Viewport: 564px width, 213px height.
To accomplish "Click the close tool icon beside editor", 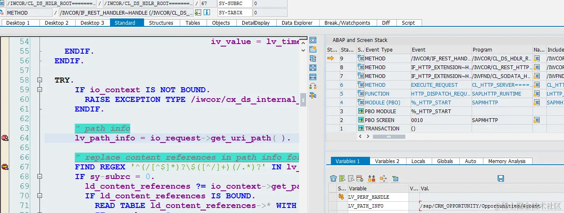I will [x=312, y=40].
